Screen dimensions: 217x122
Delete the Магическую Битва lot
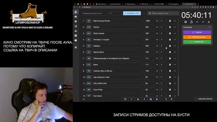tap(170, 21)
